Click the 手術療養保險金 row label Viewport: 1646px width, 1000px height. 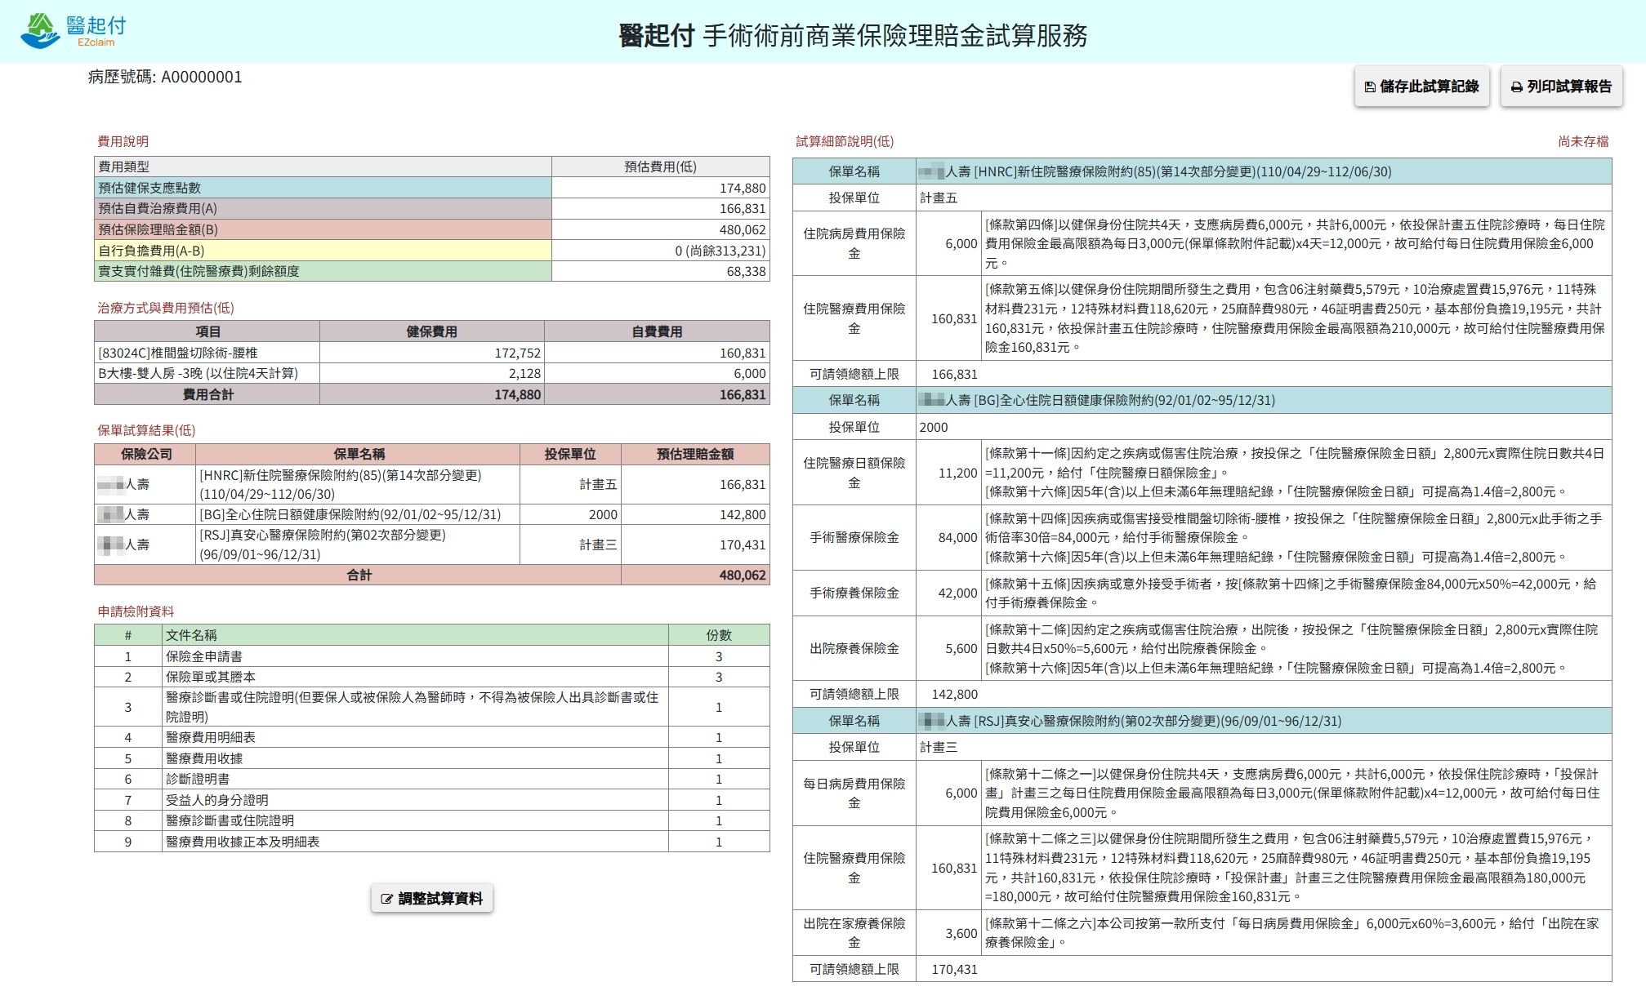[854, 593]
